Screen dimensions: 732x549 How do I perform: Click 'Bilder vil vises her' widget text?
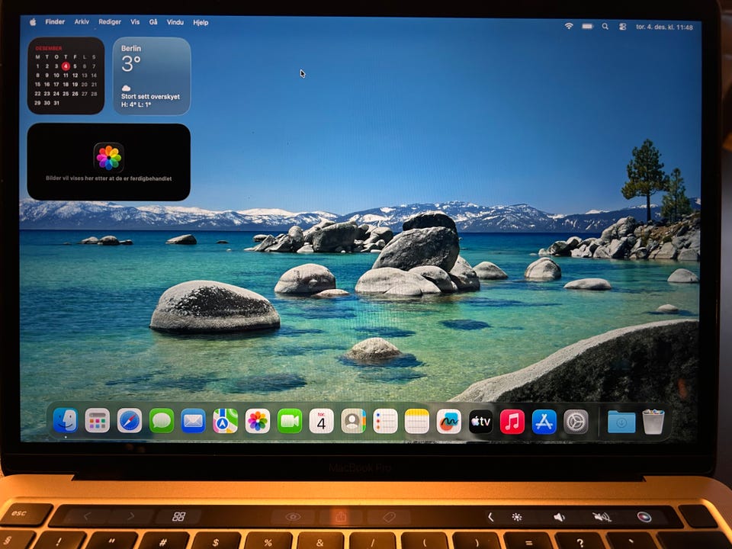coord(109,178)
